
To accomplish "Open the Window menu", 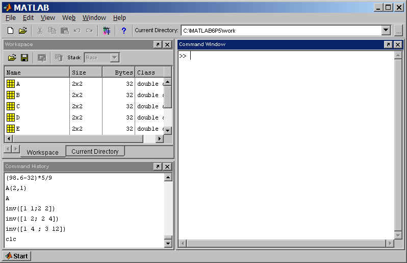I will (94, 18).
